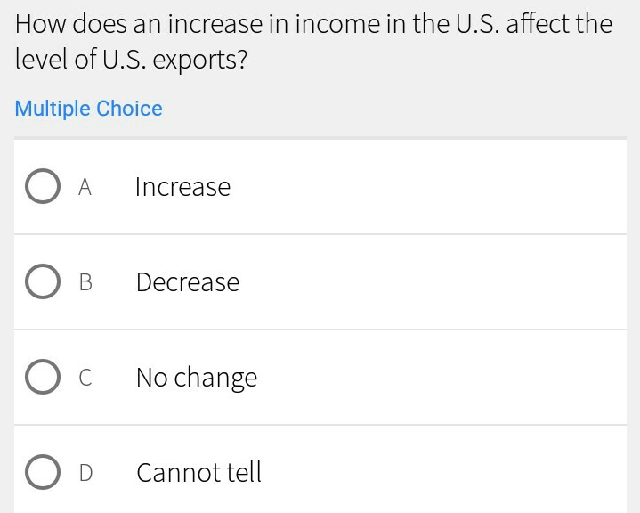640x513 pixels.
Task: Click the blue "Multiple Choice" label
Action: pyautogui.click(x=89, y=109)
